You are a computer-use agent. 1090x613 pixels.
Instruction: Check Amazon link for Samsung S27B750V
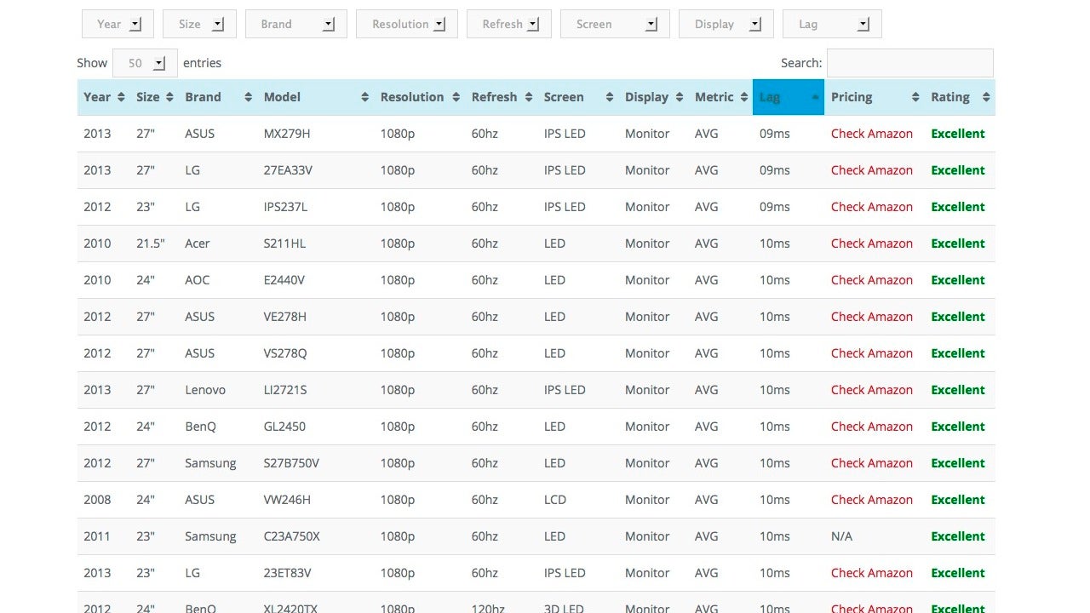[871, 463]
